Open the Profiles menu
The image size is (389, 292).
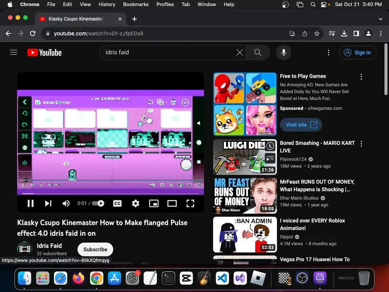coord(165,4)
